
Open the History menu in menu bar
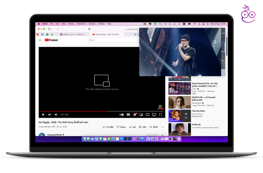(71, 23)
